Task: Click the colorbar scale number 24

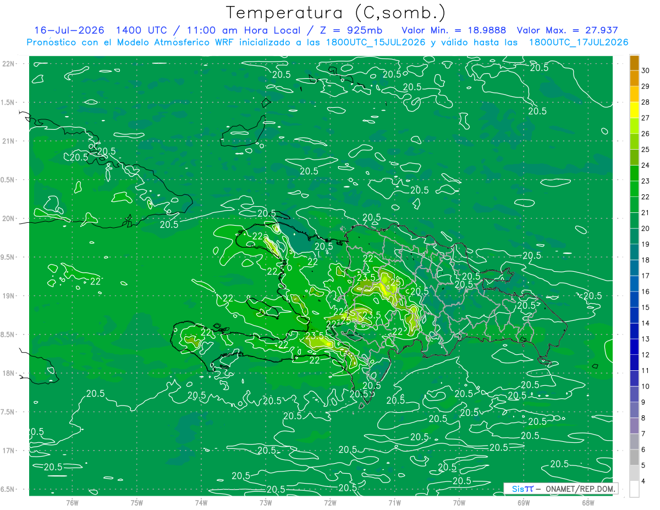Action: 645,166
